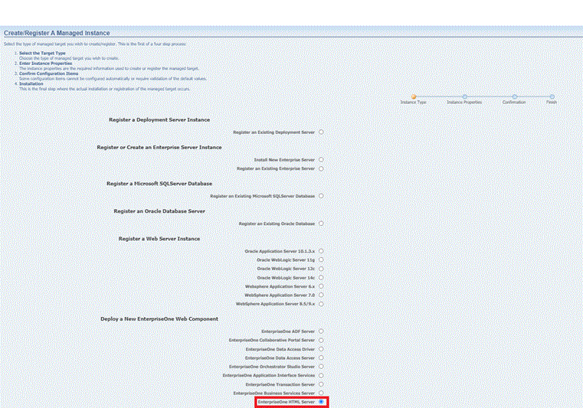Image resolution: width=583 pixels, height=408 pixels.
Task: Pick Websphere Application Server 6.x radio
Action: pos(321,286)
